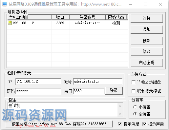The image size is (169, 130).
Task: Click the administrator cell in the server list
Action: coord(88,23)
